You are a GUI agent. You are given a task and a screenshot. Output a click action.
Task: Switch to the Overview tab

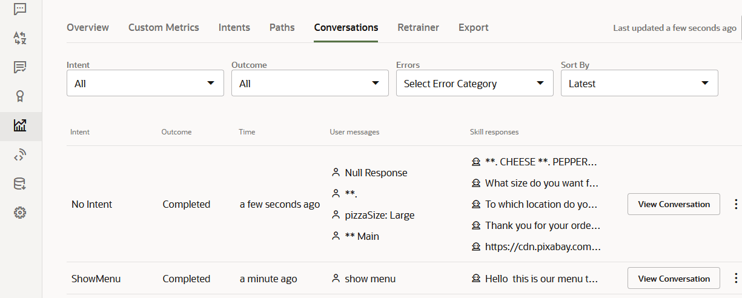click(x=88, y=27)
